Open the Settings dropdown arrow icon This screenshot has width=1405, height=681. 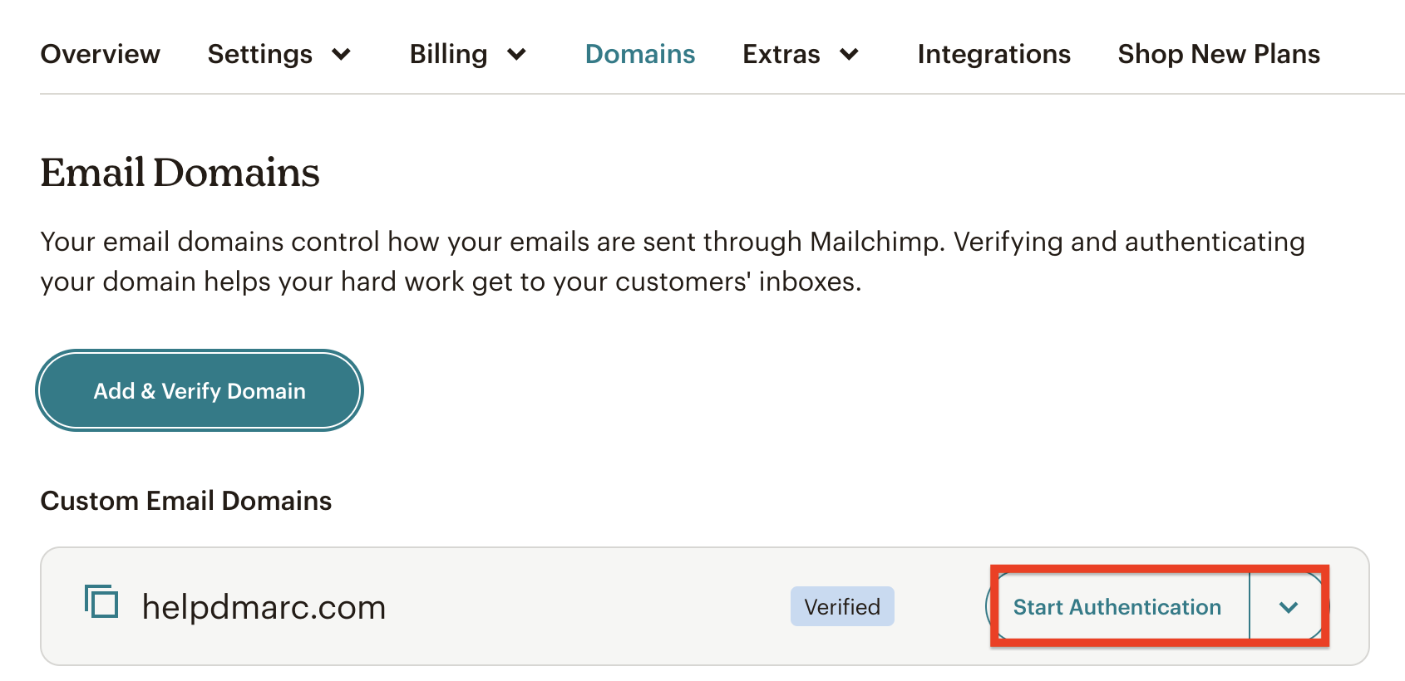tap(341, 55)
